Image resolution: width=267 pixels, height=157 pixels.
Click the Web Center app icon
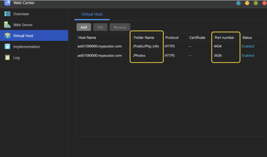tap(7, 3)
